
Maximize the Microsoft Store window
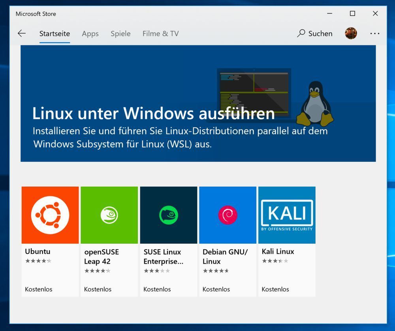(352, 13)
